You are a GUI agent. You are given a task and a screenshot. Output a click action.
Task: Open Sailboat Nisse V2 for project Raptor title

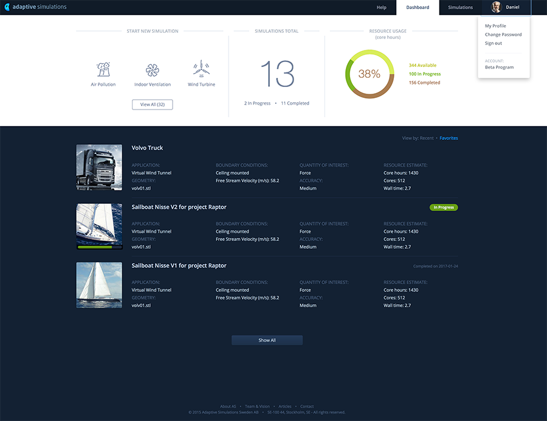coord(179,207)
